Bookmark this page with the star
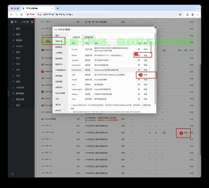 tap(180, 15)
